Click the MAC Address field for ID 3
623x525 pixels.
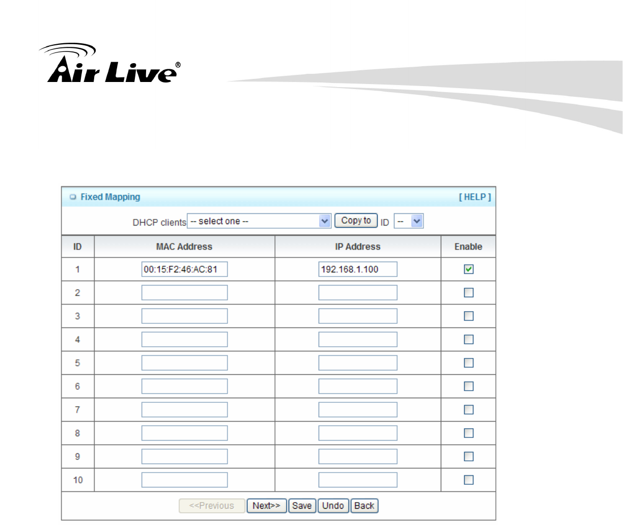(x=184, y=316)
